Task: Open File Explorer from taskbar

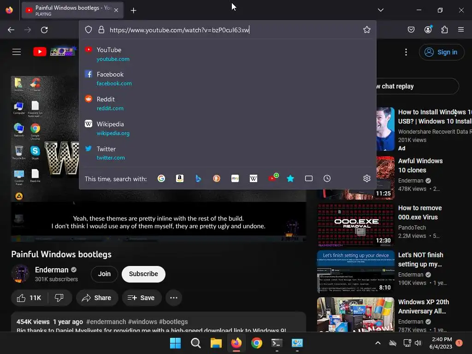Action: click(216, 343)
